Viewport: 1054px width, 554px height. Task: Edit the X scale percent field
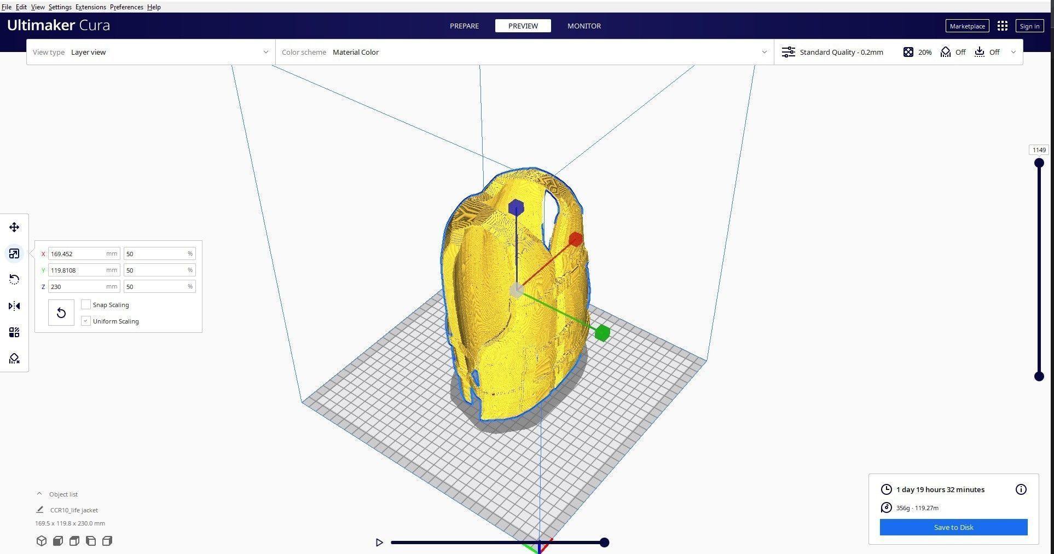(159, 253)
